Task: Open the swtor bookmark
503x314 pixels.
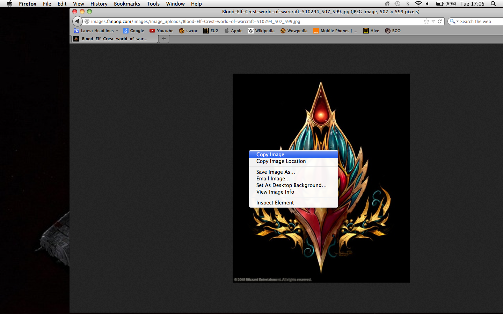Action: coord(188,31)
